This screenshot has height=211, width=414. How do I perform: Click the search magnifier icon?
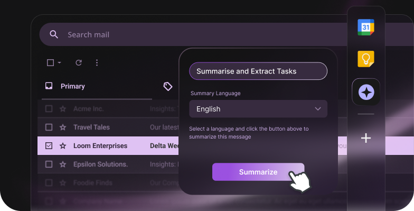(x=54, y=34)
